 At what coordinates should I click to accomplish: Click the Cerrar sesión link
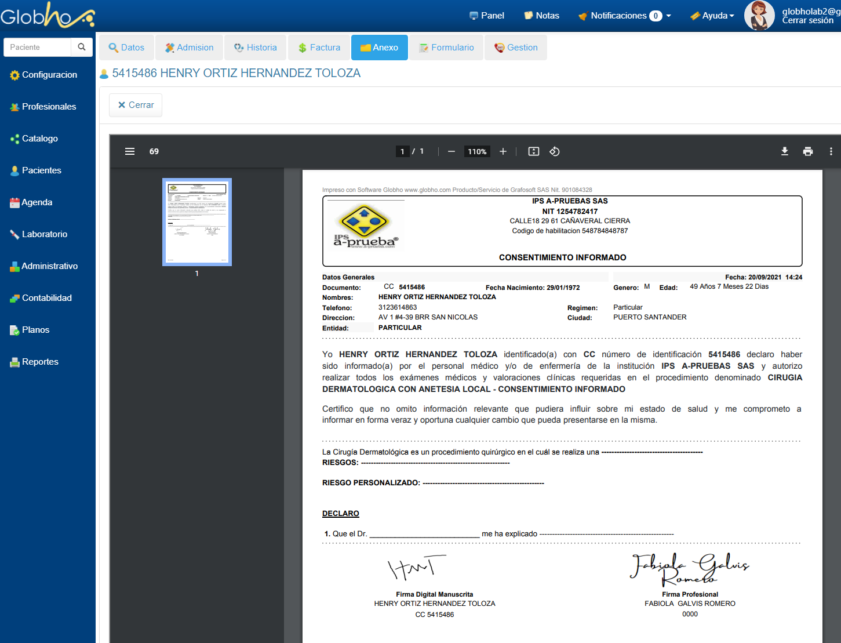pos(807,21)
